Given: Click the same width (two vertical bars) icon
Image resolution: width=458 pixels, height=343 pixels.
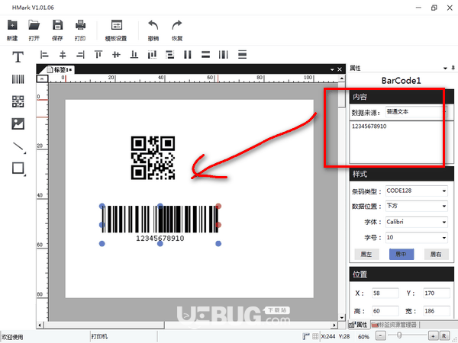Looking at the screenshot, I should click(188, 55).
